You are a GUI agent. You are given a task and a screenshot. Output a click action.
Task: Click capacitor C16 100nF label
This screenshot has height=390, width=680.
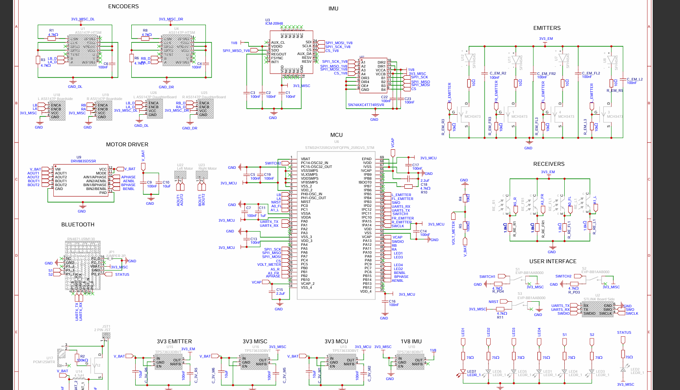394,303
